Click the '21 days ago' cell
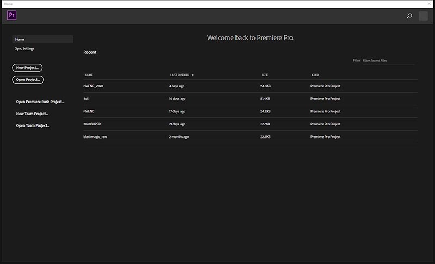 tap(177, 124)
